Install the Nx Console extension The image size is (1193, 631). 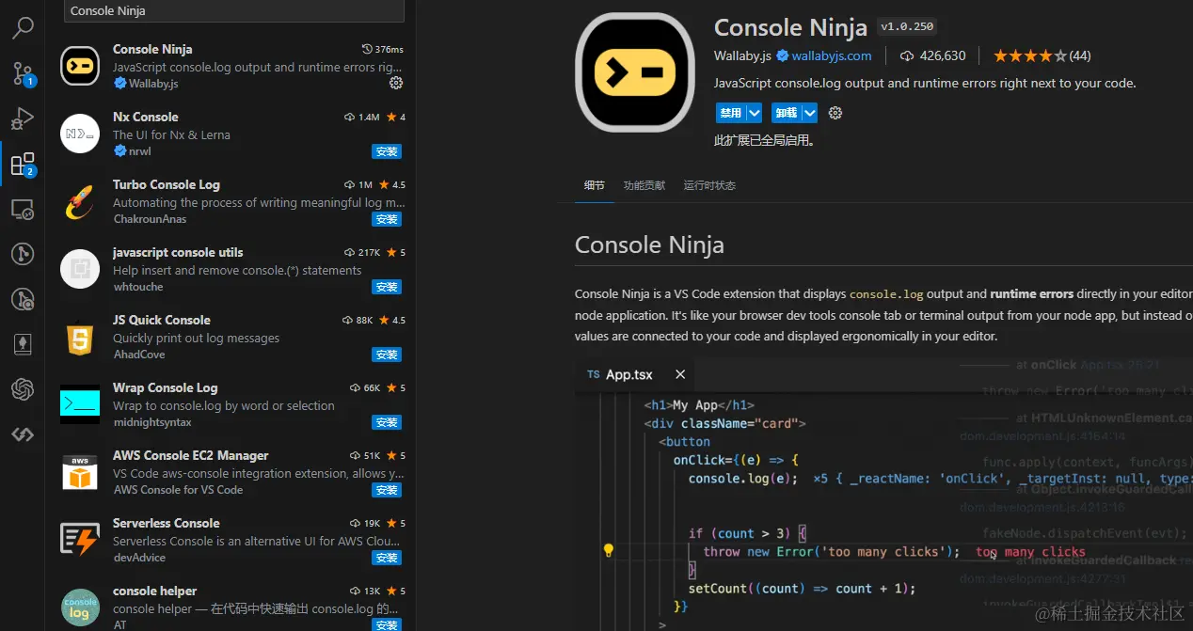click(x=387, y=151)
